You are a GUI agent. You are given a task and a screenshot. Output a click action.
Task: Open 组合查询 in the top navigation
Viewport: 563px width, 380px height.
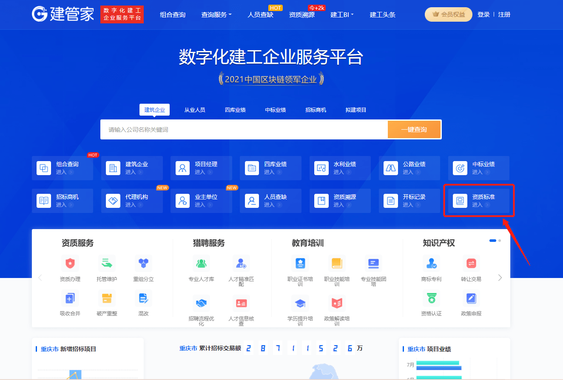[173, 15]
